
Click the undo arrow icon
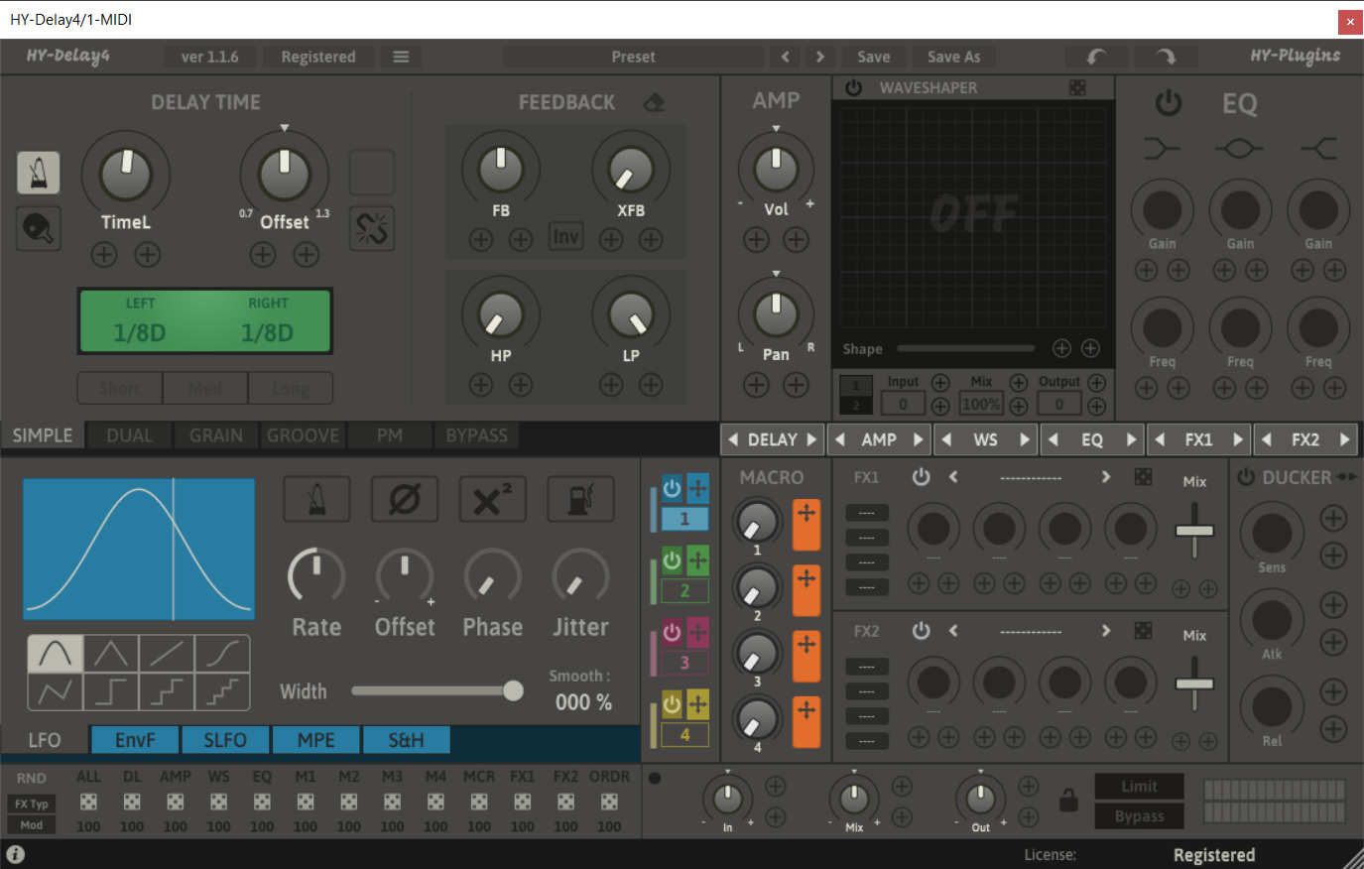(1096, 57)
